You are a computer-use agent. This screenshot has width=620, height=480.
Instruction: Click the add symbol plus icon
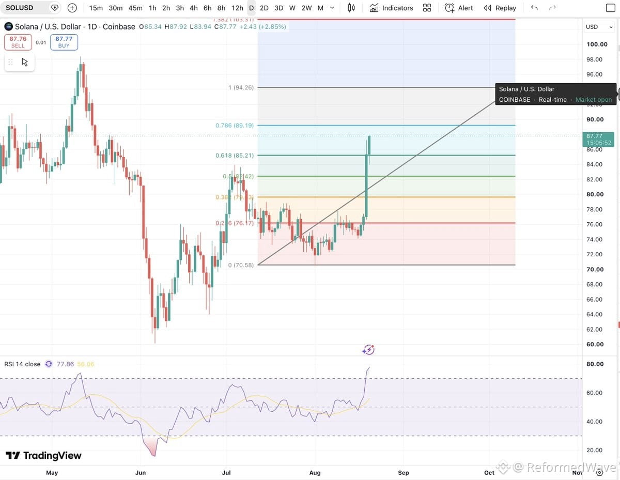click(72, 8)
